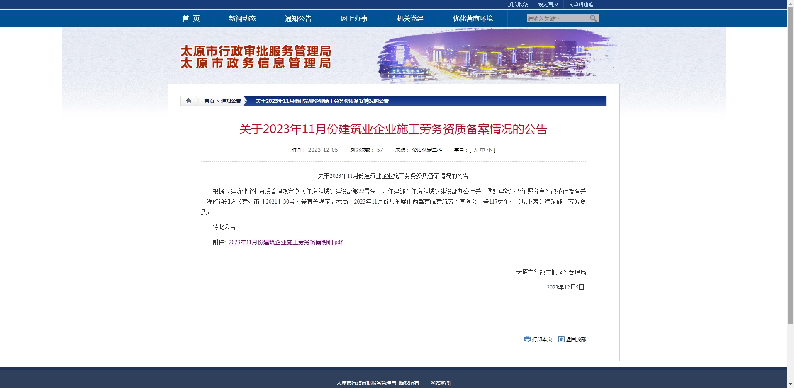The height and width of the screenshot is (388, 794).
Task: Click the home icon in breadcrumb
Action: (x=189, y=101)
